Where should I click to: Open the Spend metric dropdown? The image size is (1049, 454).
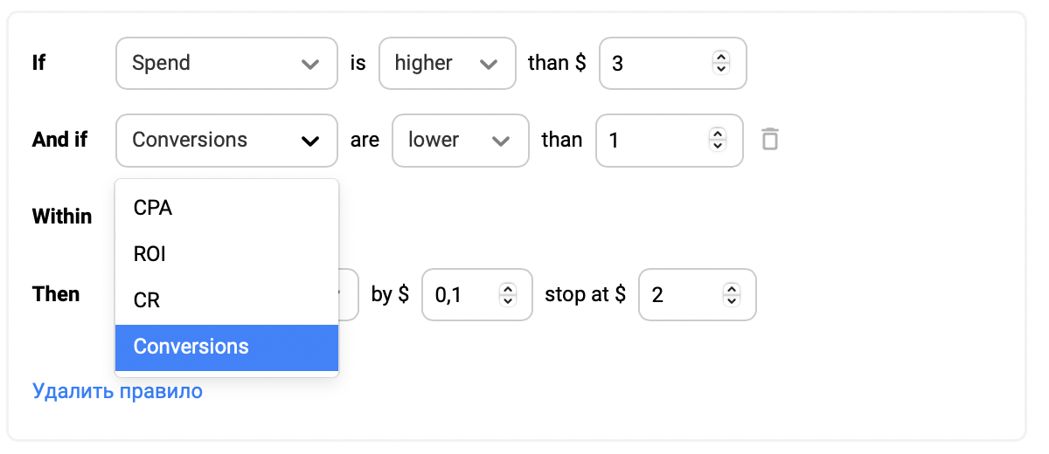226,63
